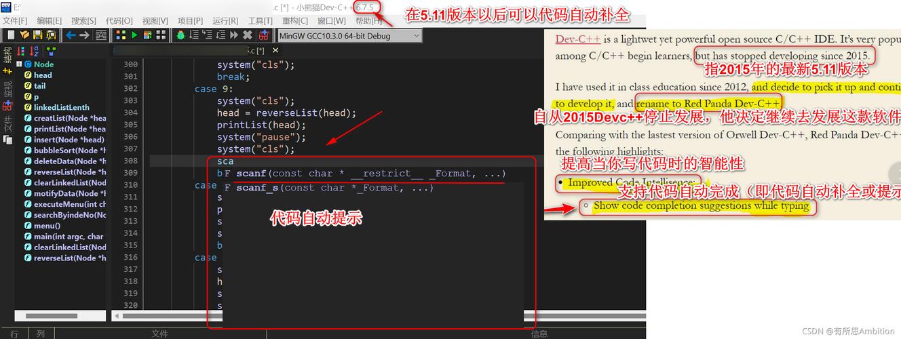
Task: Click the step out debug icon
Action: click(x=221, y=35)
